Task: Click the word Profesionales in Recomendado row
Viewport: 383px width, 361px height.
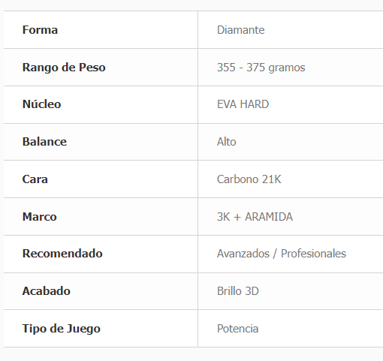Action: tap(313, 254)
